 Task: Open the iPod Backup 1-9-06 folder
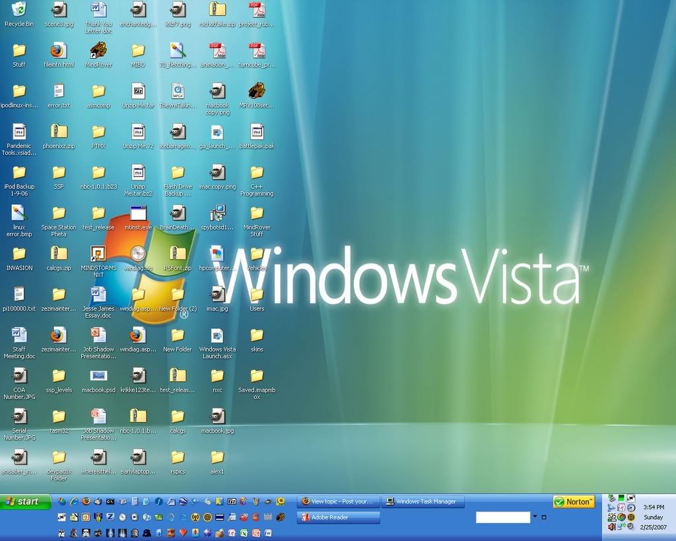19,180
